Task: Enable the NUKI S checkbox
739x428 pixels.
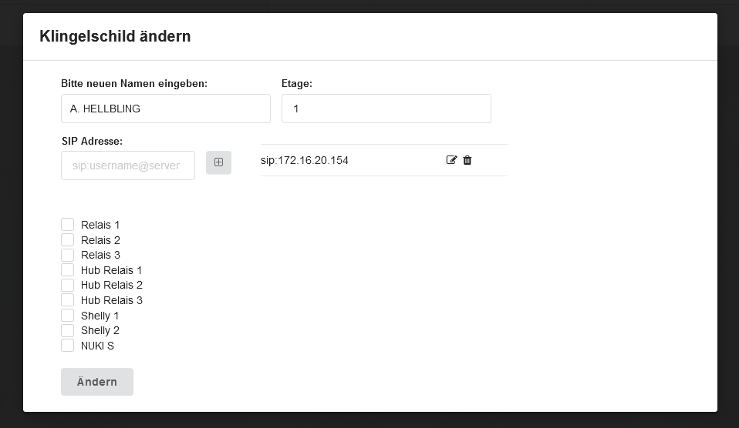Action: [x=67, y=345]
